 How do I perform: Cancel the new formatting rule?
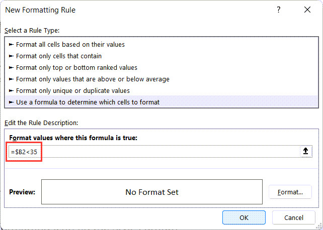pyautogui.click(x=294, y=217)
